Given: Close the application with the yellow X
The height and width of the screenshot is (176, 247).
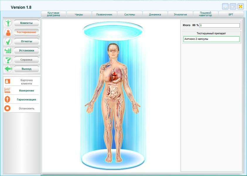Looking at the screenshot, I should 241,7.
